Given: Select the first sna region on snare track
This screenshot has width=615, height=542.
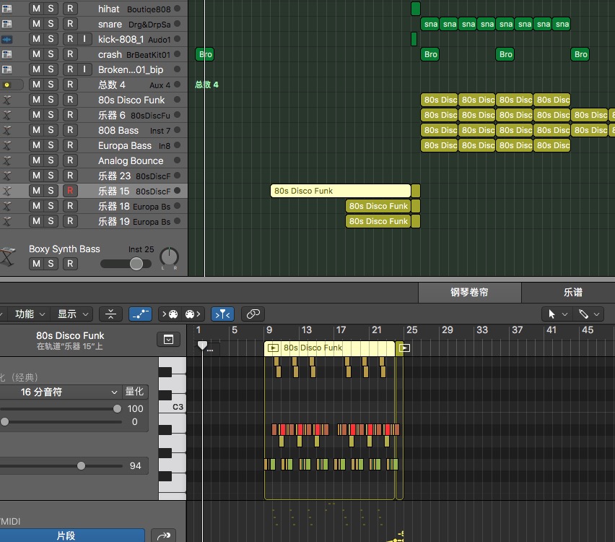Looking at the screenshot, I should pos(430,24).
